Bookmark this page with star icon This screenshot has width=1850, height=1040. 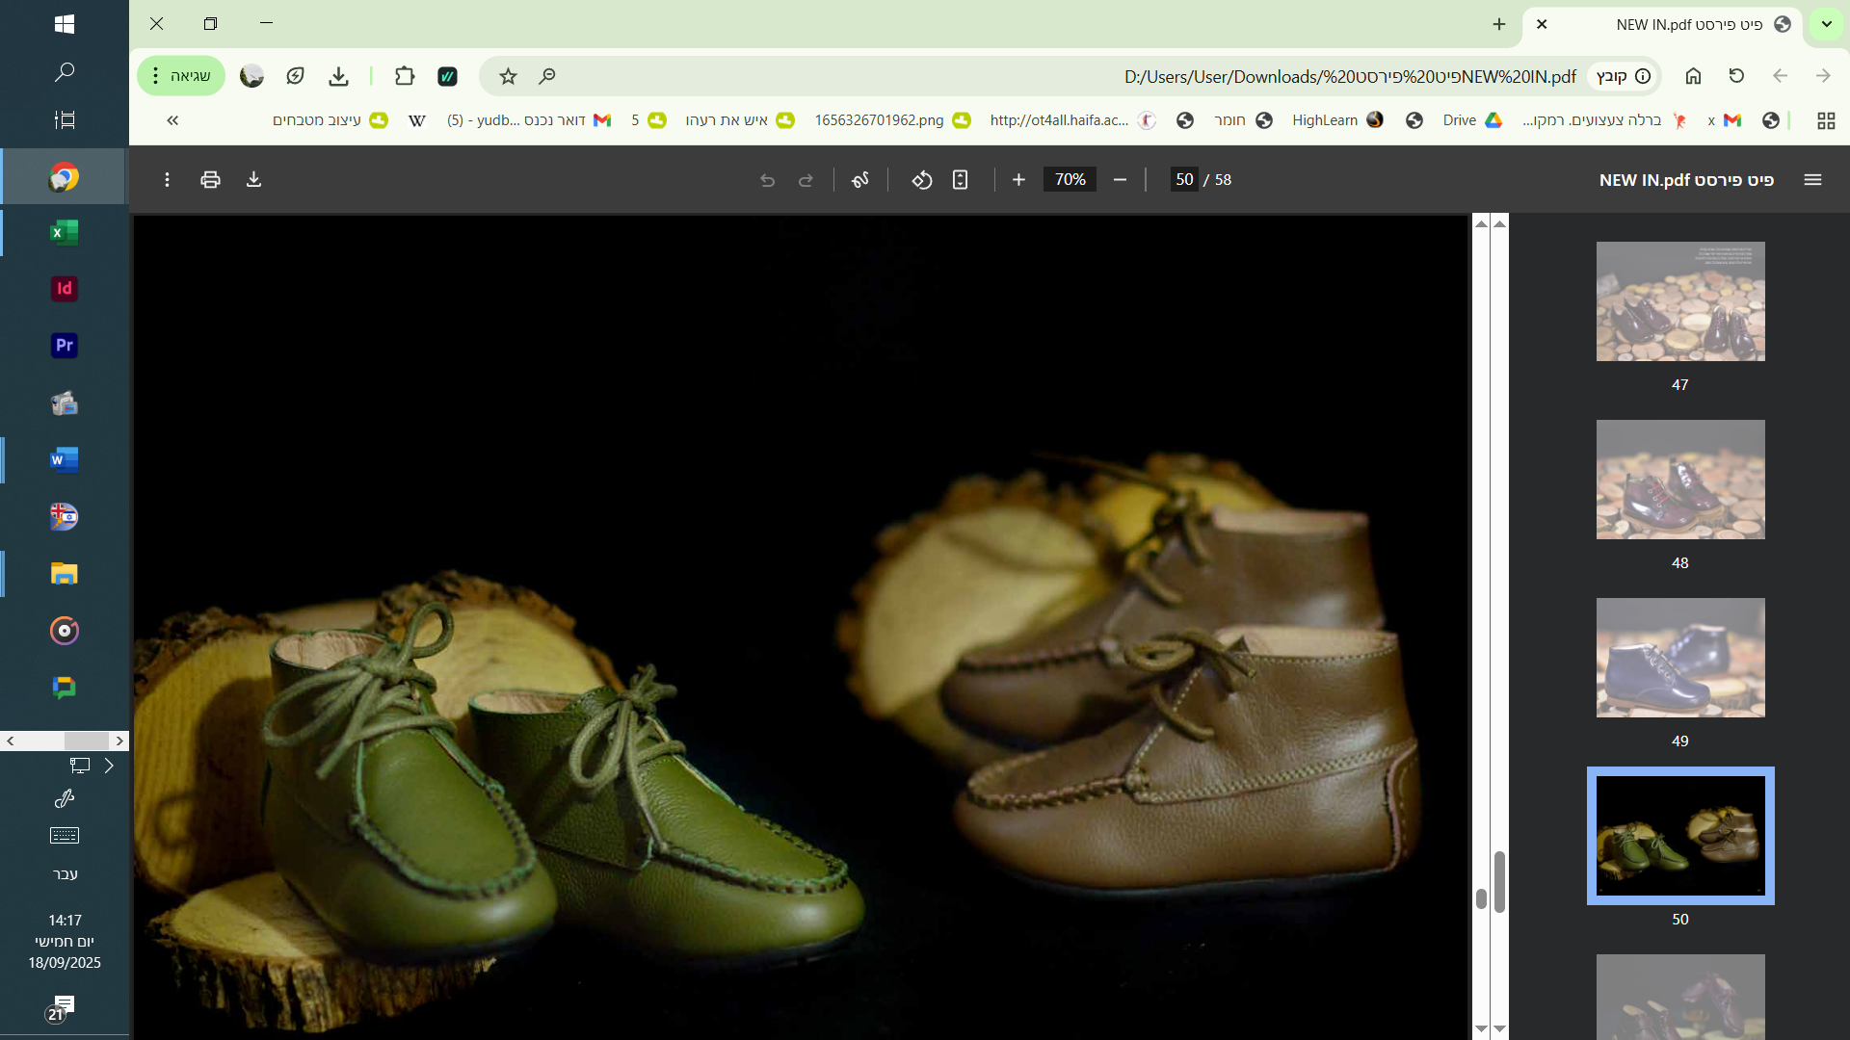[508, 76]
